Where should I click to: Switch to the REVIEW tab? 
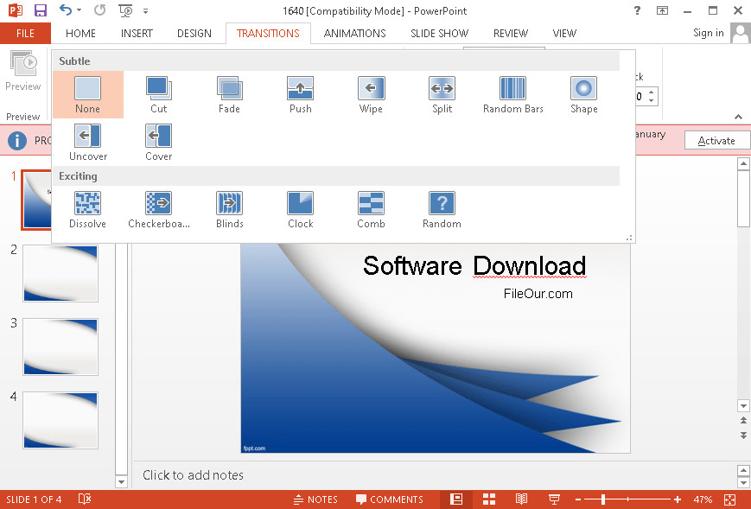(511, 33)
